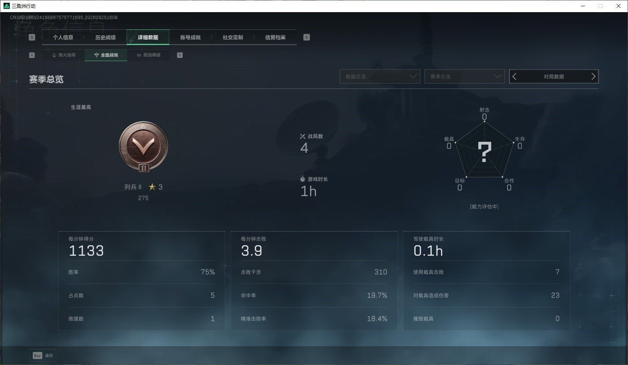Open the 信誉档案 tab
This screenshot has width=628, height=365.
[x=275, y=37]
